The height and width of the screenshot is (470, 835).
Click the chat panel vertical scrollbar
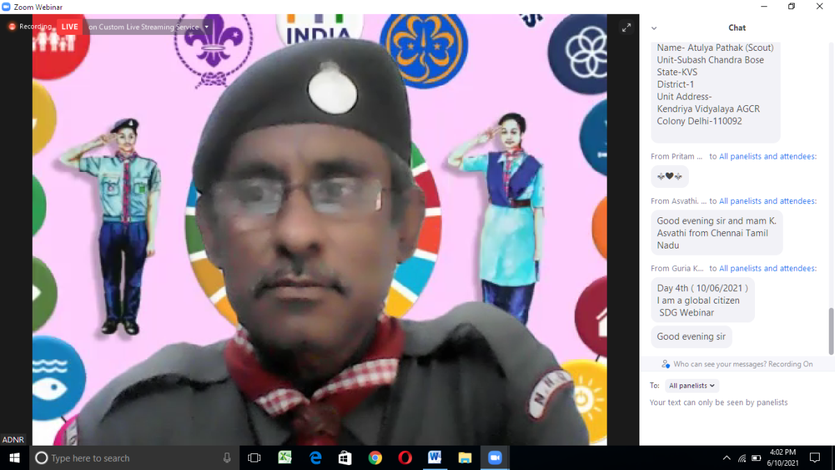pyautogui.click(x=831, y=331)
